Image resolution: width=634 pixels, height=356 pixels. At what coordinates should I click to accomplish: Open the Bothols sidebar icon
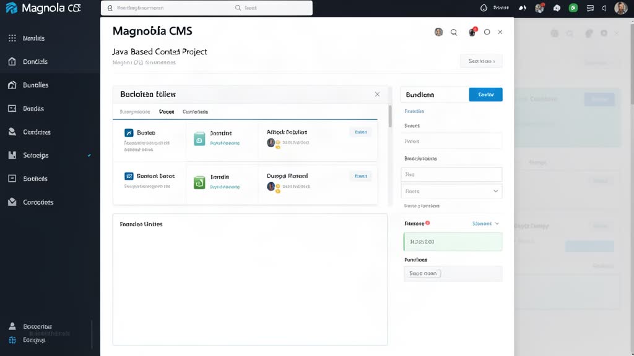[12, 179]
